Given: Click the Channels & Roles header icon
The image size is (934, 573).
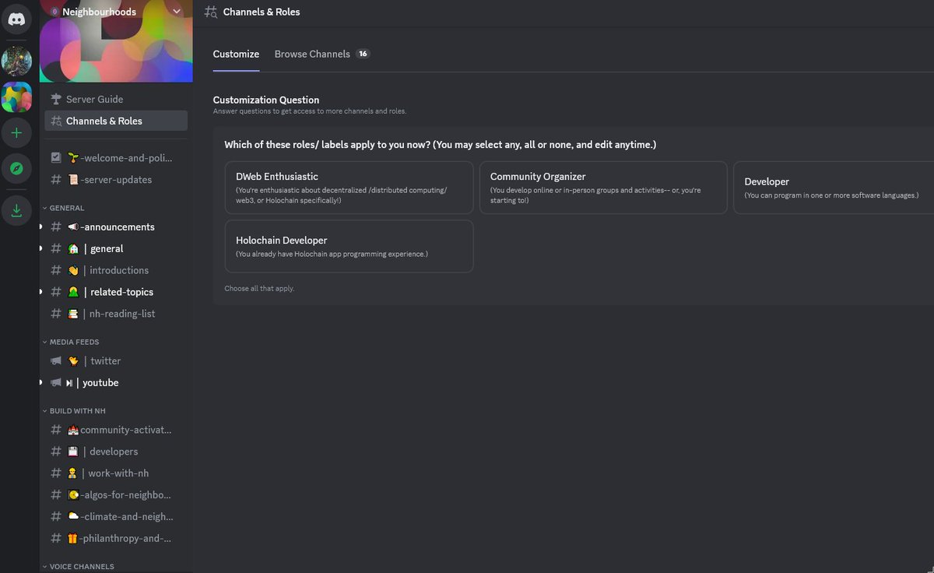Looking at the screenshot, I should tap(210, 12).
